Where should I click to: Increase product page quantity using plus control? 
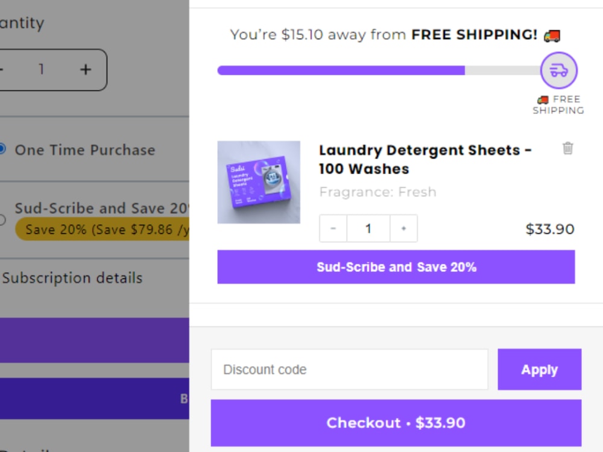[x=85, y=69]
